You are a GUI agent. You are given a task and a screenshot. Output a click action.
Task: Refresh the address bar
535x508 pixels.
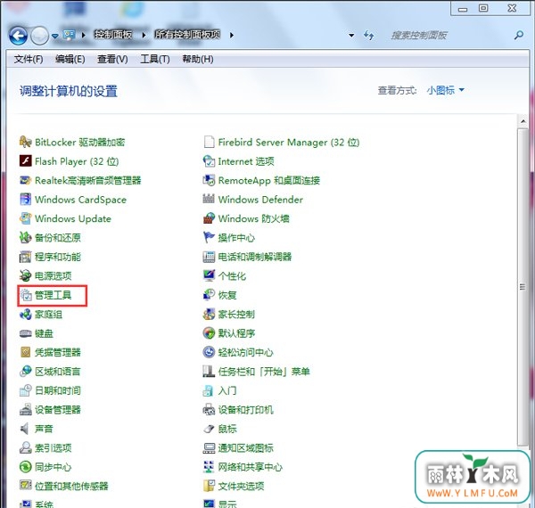[x=369, y=35]
